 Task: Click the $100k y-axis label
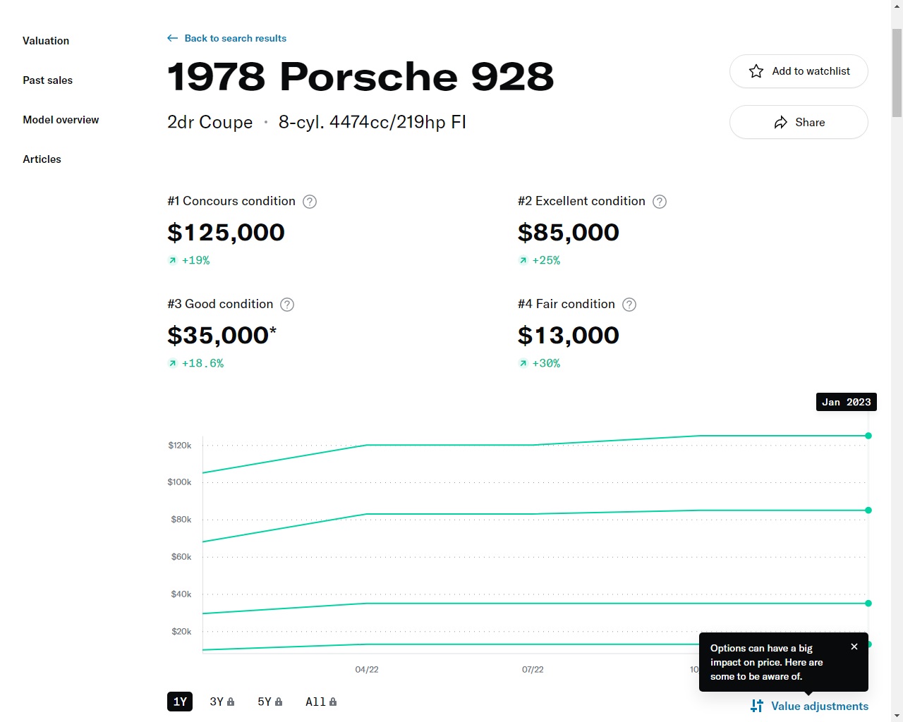(x=179, y=482)
